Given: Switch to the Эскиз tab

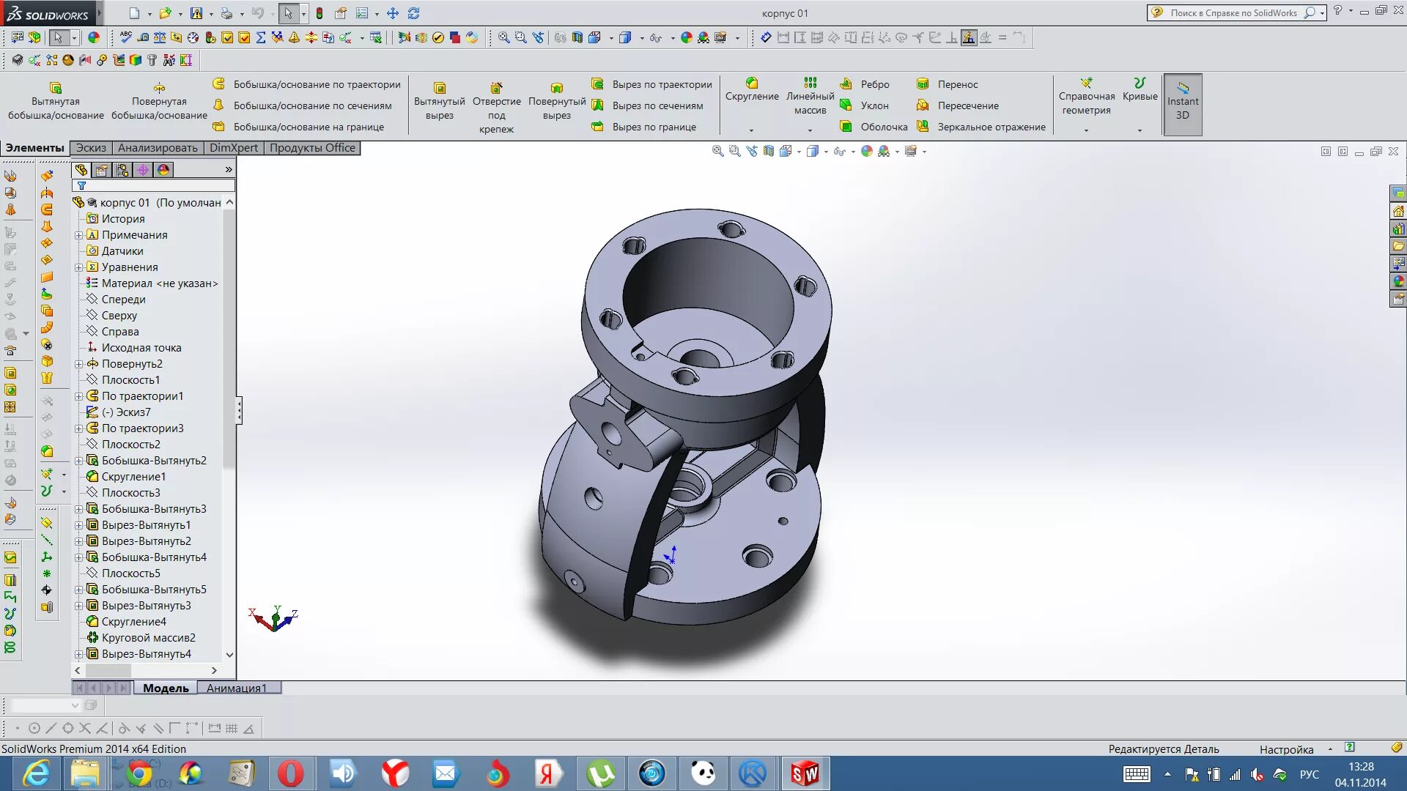Looking at the screenshot, I should click(x=91, y=148).
